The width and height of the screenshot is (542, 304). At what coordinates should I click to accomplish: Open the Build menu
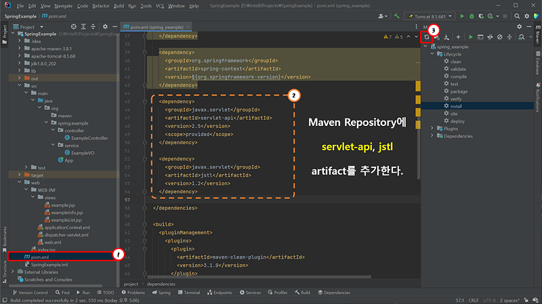click(x=119, y=6)
